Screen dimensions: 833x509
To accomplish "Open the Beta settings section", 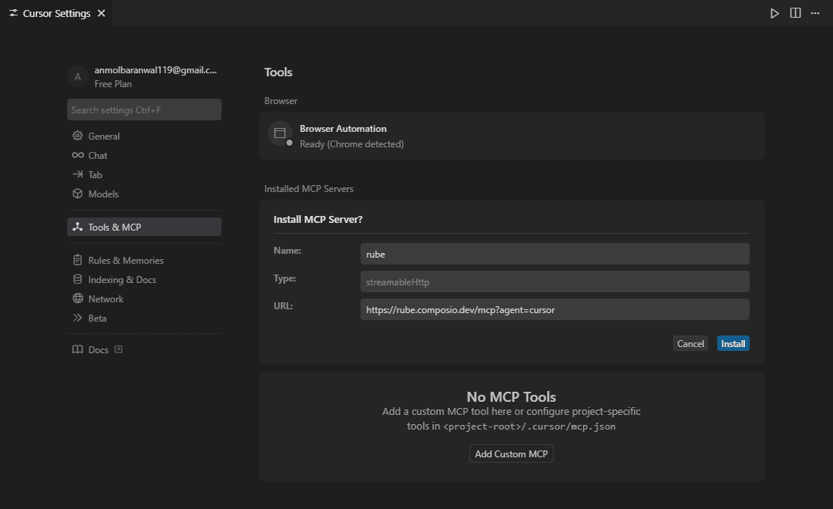I will [94, 318].
